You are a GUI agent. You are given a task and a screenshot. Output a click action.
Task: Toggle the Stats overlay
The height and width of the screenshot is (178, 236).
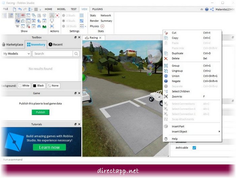(93, 16)
